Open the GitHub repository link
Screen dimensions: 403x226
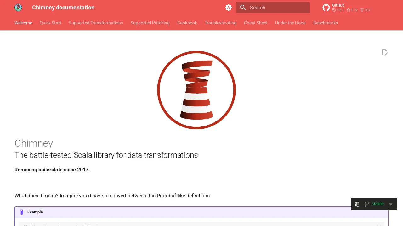click(347, 8)
